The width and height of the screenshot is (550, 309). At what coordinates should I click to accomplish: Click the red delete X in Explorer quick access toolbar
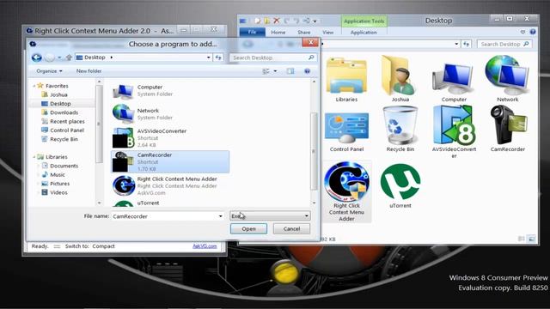click(277, 21)
